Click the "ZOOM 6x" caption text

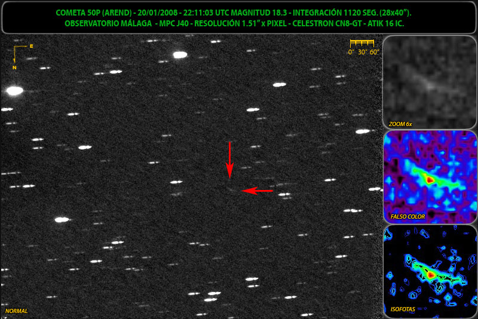click(x=400, y=124)
